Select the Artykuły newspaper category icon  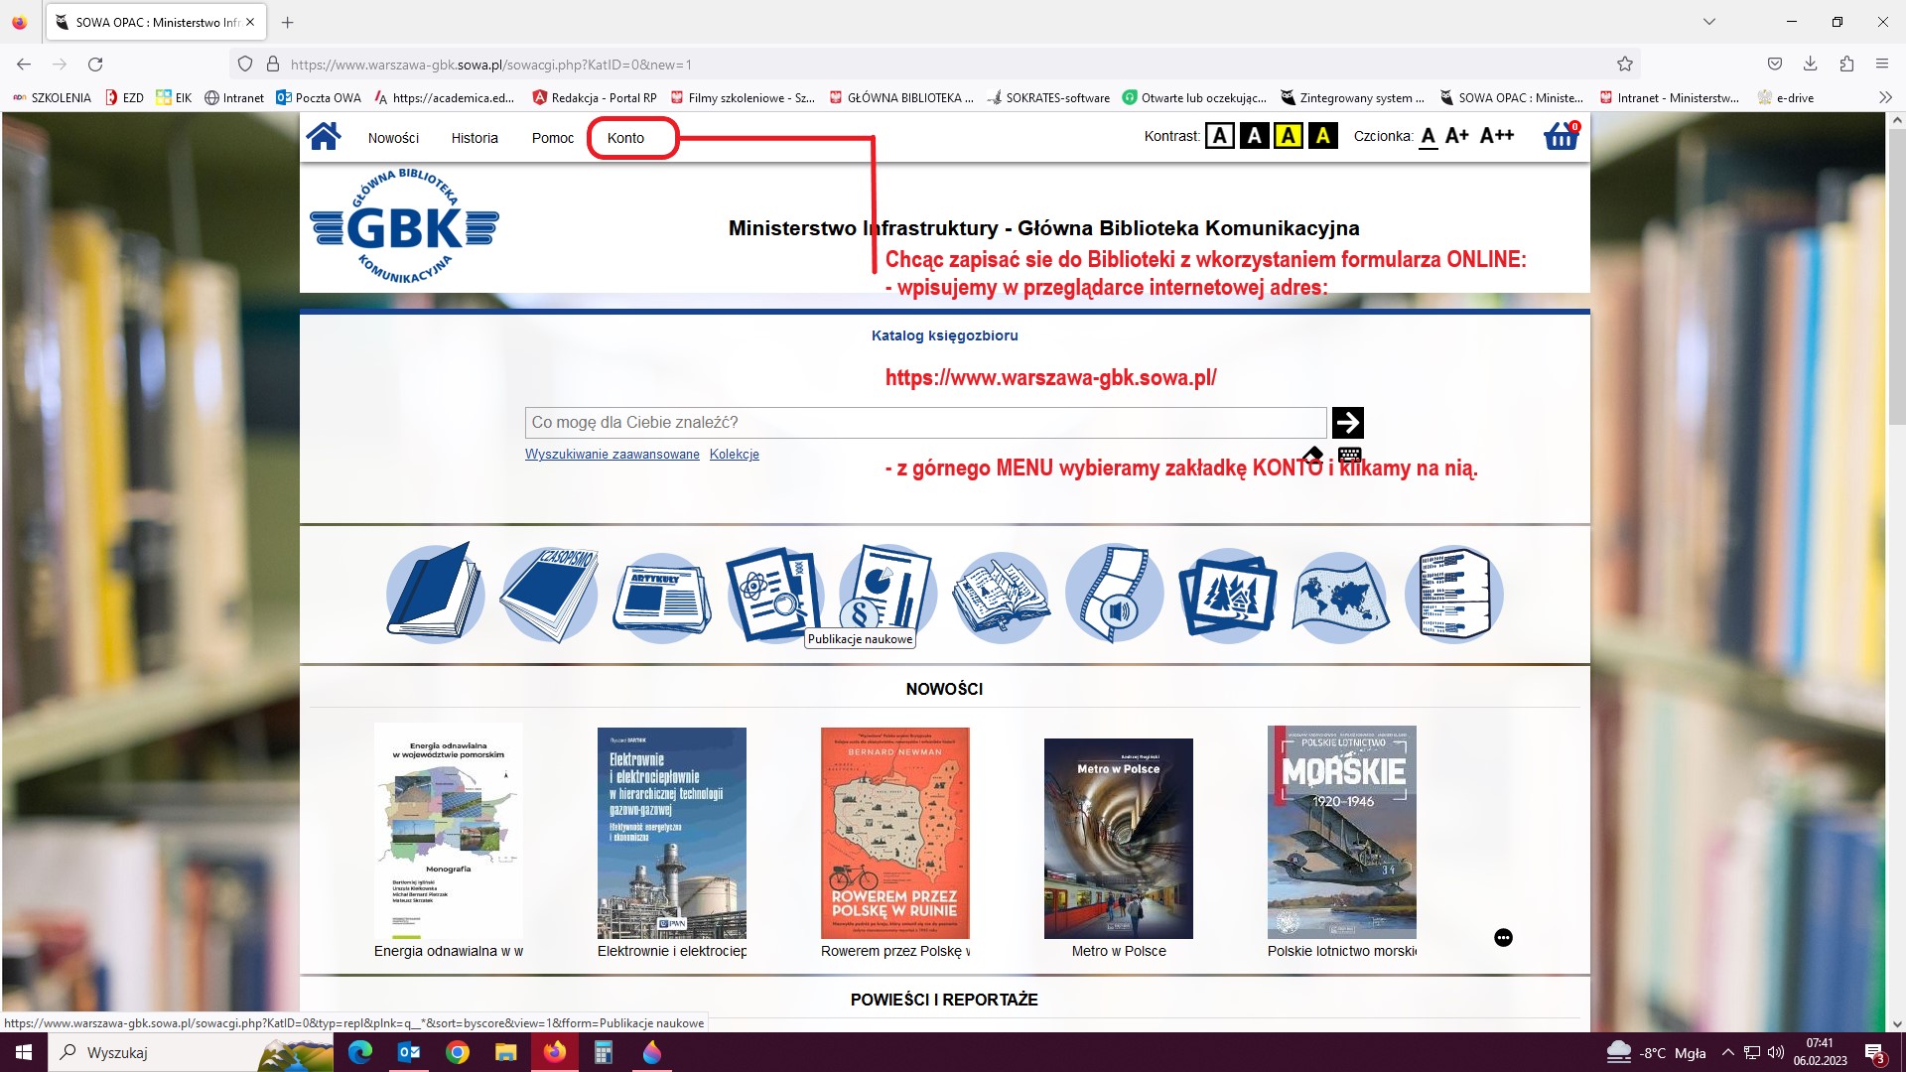pos(662,596)
